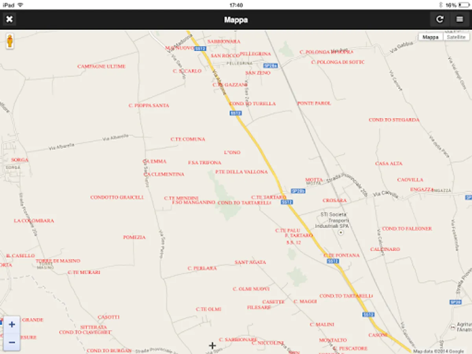Select the F.SA TRIFONA label
Screen dimensions: 472x354
point(205,163)
